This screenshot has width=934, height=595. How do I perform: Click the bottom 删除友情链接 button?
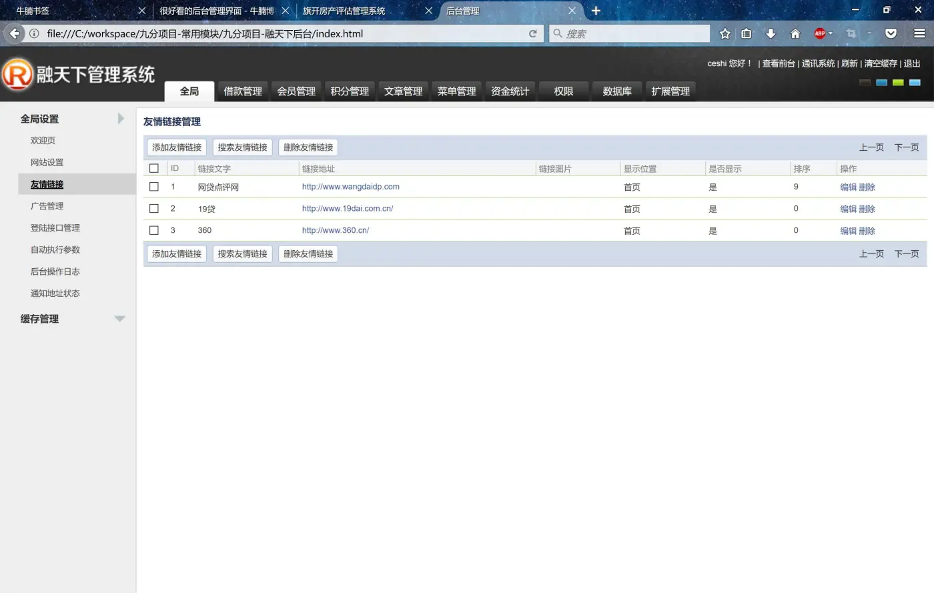[308, 254]
